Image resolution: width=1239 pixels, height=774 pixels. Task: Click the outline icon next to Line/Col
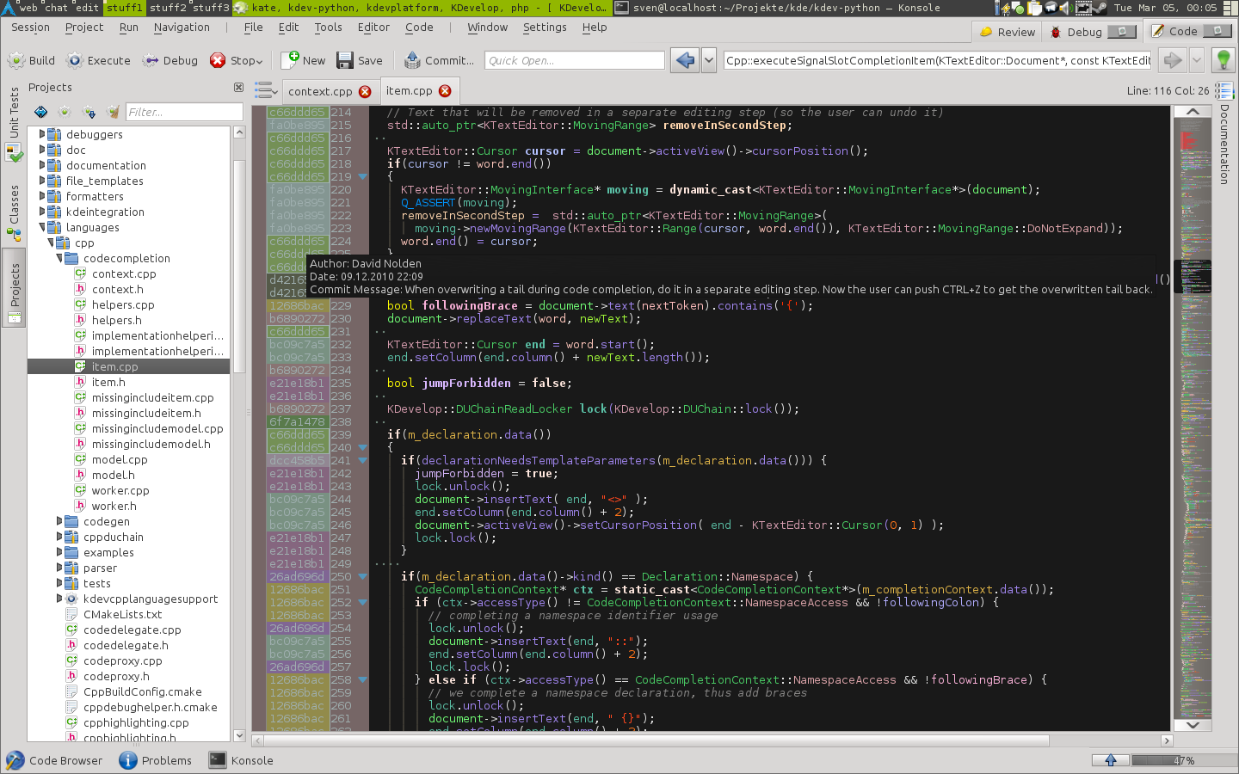(x=1224, y=90)
